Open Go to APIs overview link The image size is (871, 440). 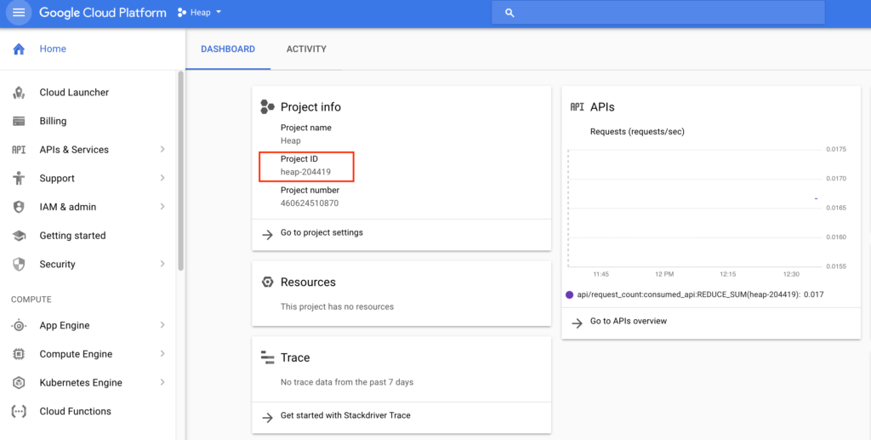point(629,322)
